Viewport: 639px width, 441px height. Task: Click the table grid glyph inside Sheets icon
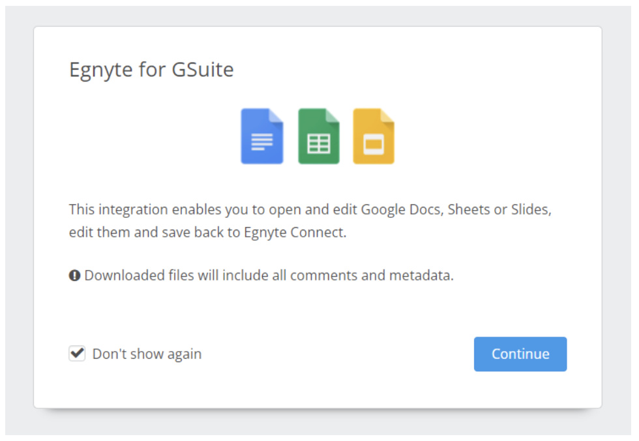pyautogui.click(x=318, y=143)
